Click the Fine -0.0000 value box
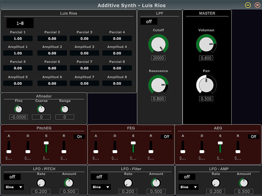The height and width of the screenshot is (196, 262). [x=18, y=117]
